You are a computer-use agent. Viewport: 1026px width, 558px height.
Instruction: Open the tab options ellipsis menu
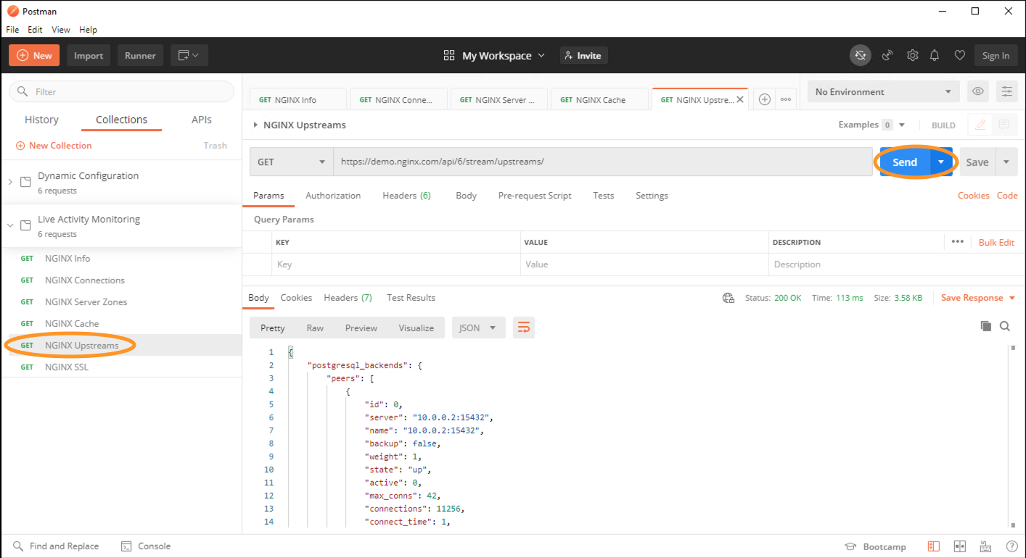(785, 100)
